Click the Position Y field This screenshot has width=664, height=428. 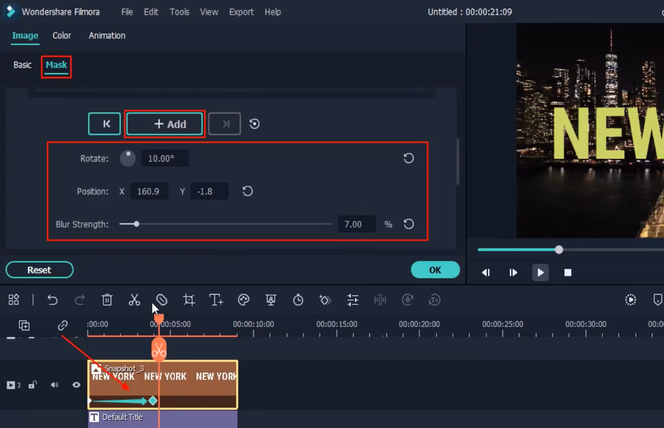pyautogui.click(x=209, y=191)
